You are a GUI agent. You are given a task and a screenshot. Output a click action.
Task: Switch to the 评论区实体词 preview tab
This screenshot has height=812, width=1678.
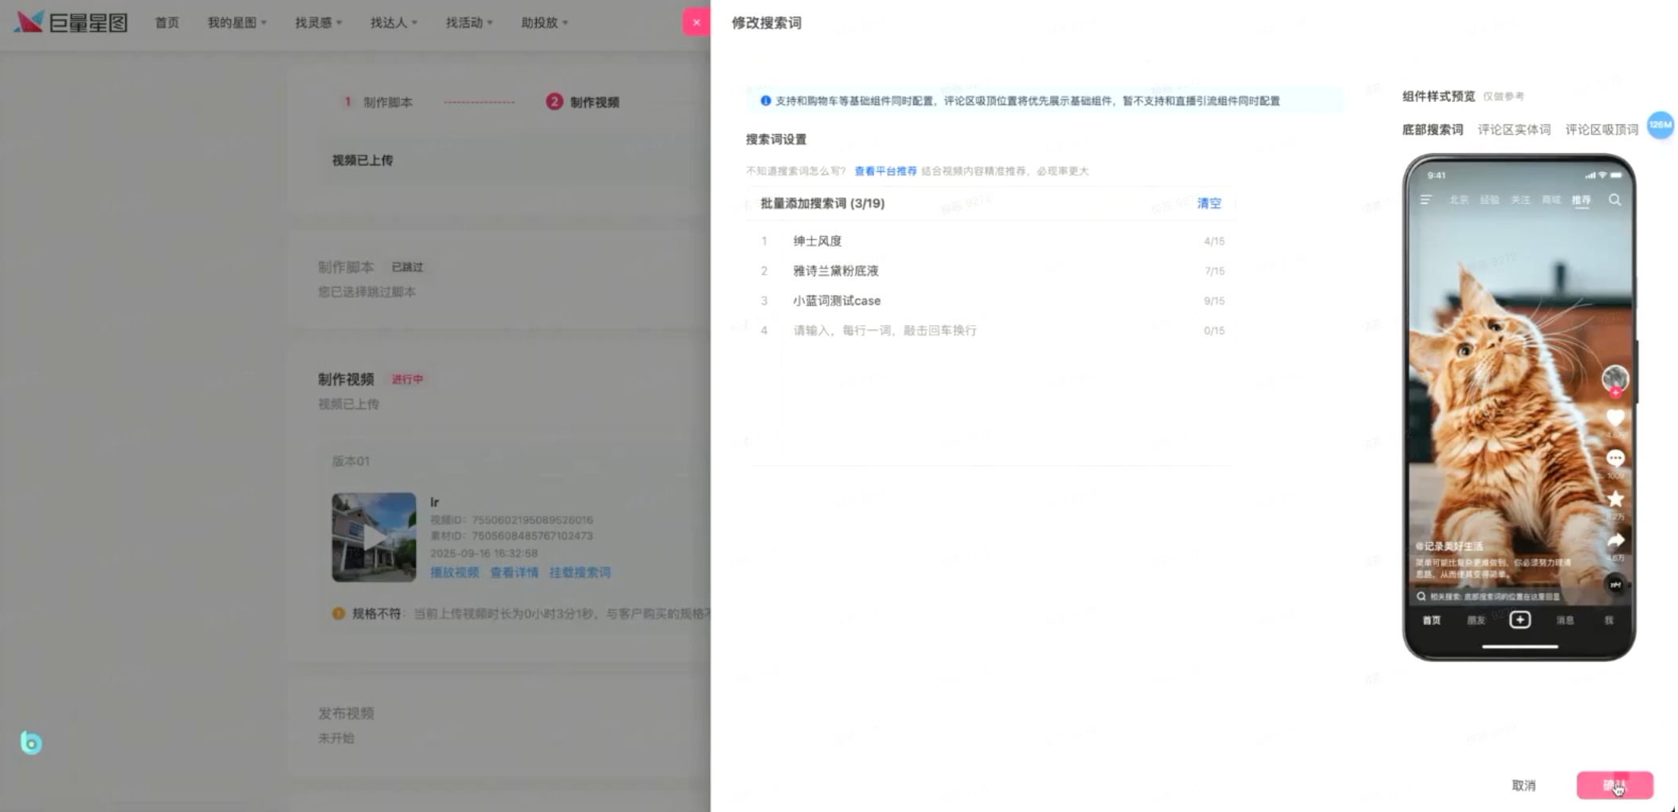pos(1513,130)
